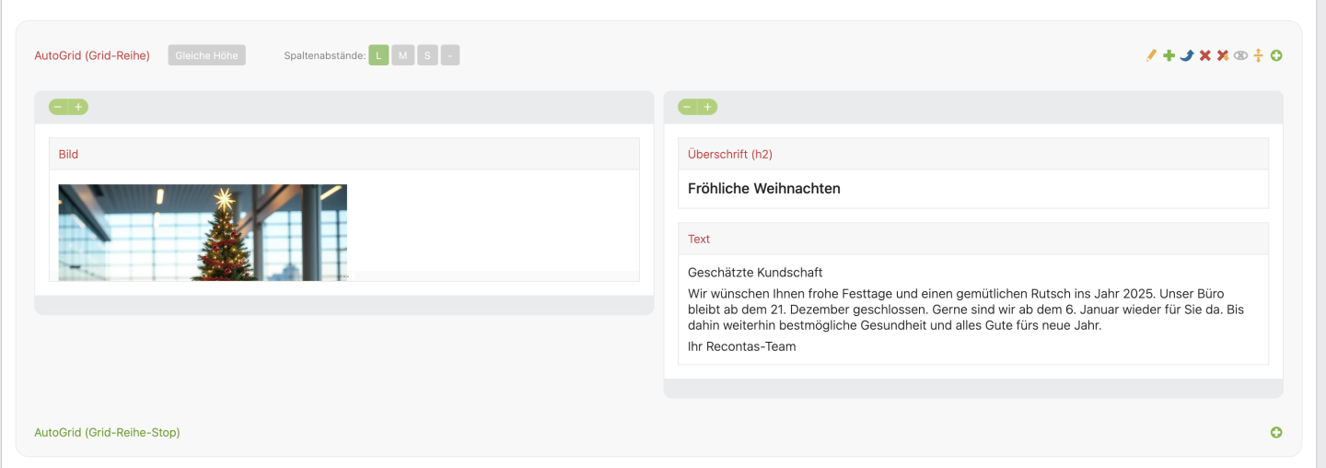Click the circled plus beside Grid-Reihe-Stop
The height and width of the screenshot is (468, 1326).
pos(1276,432)
